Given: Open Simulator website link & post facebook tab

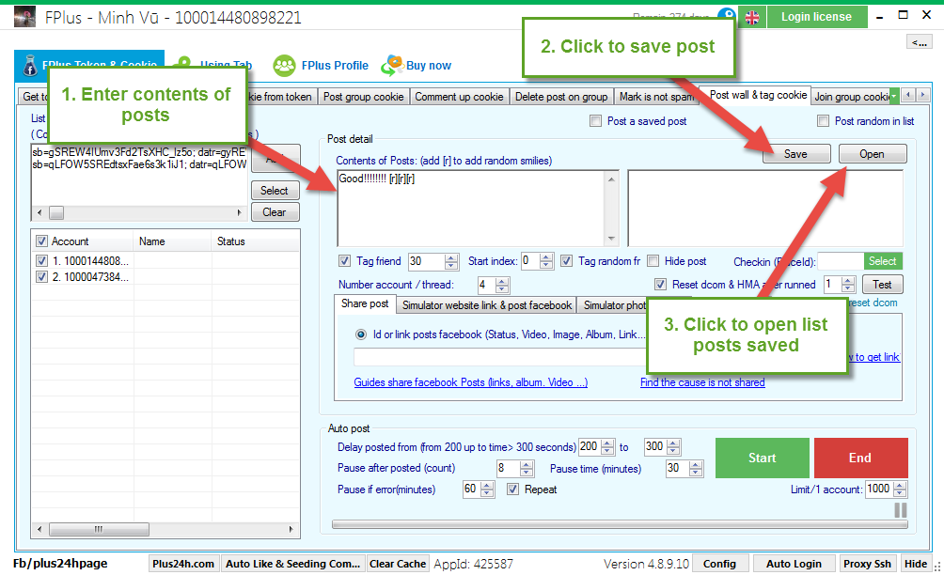Looking at the screenshot, I should click(x=486, y=305).
